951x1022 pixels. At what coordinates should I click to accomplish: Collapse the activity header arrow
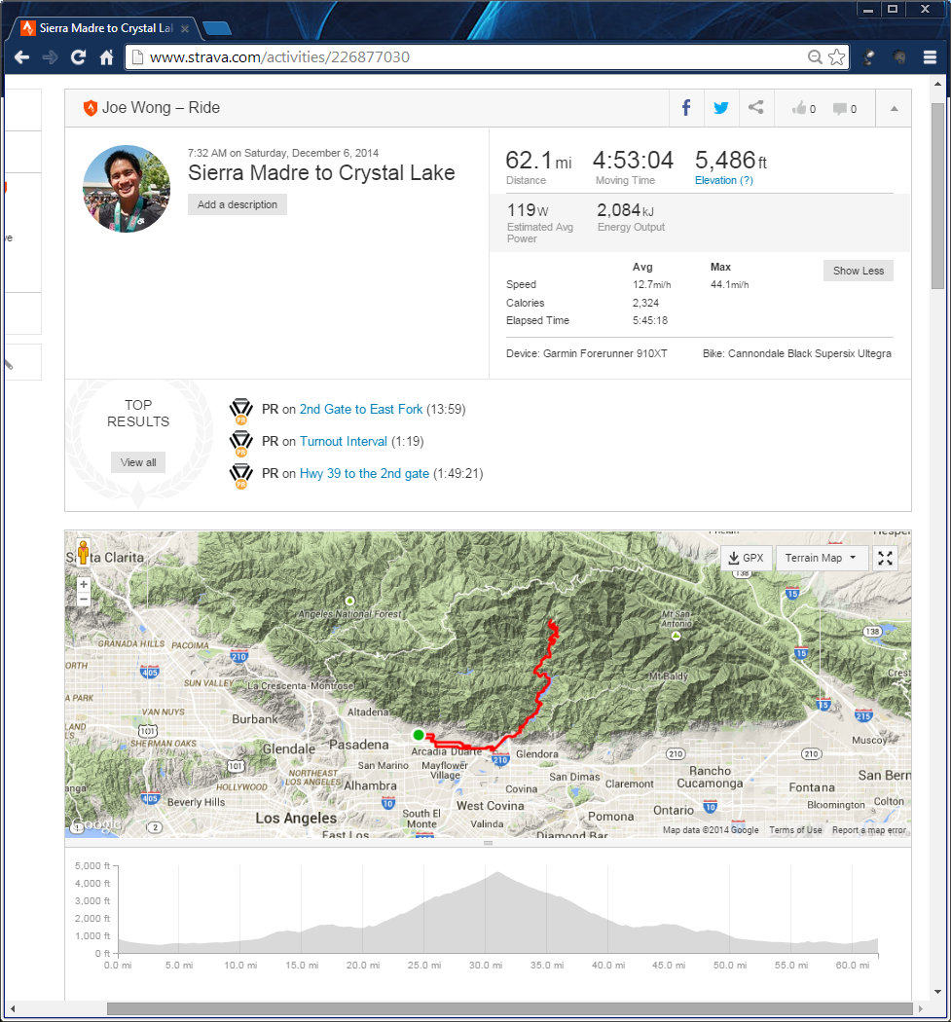click(x=894, y=109)
